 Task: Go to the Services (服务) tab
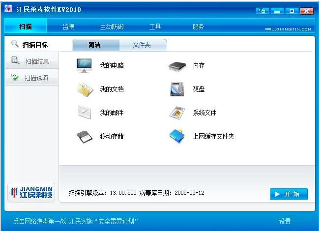pyautogui.click(x=198, y=27)
